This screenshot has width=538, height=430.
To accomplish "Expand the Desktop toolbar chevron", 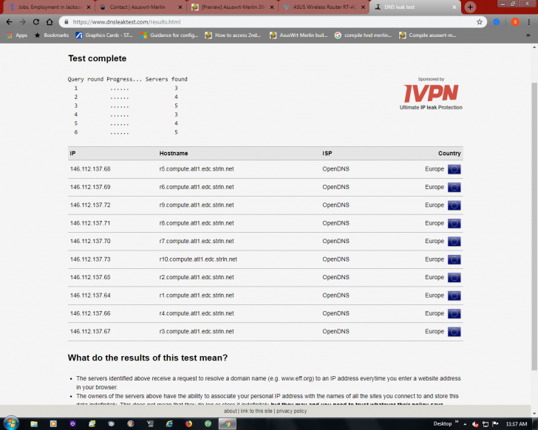I will point(457,423).
